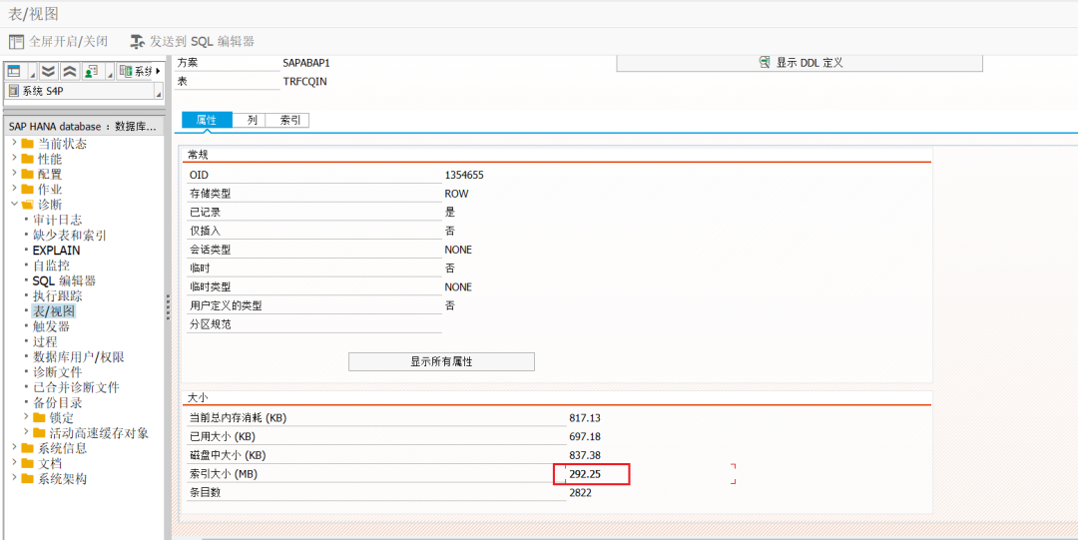Expand the 系统架构 folder node
Viewport: 1078px width, 540px height.
14,477
